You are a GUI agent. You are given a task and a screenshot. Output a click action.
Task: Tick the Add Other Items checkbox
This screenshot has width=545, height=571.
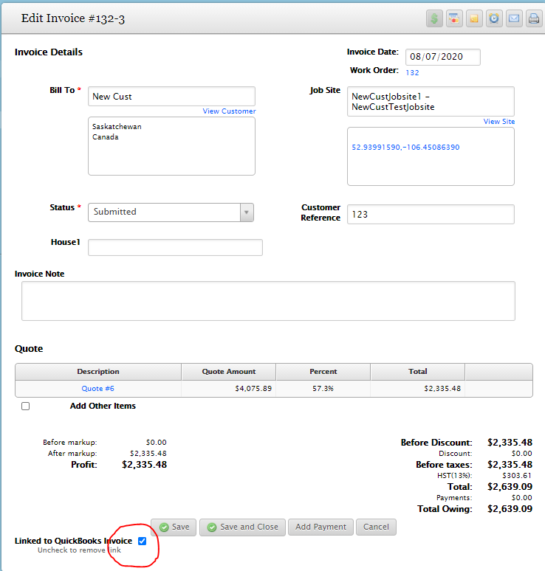[26, 406]
